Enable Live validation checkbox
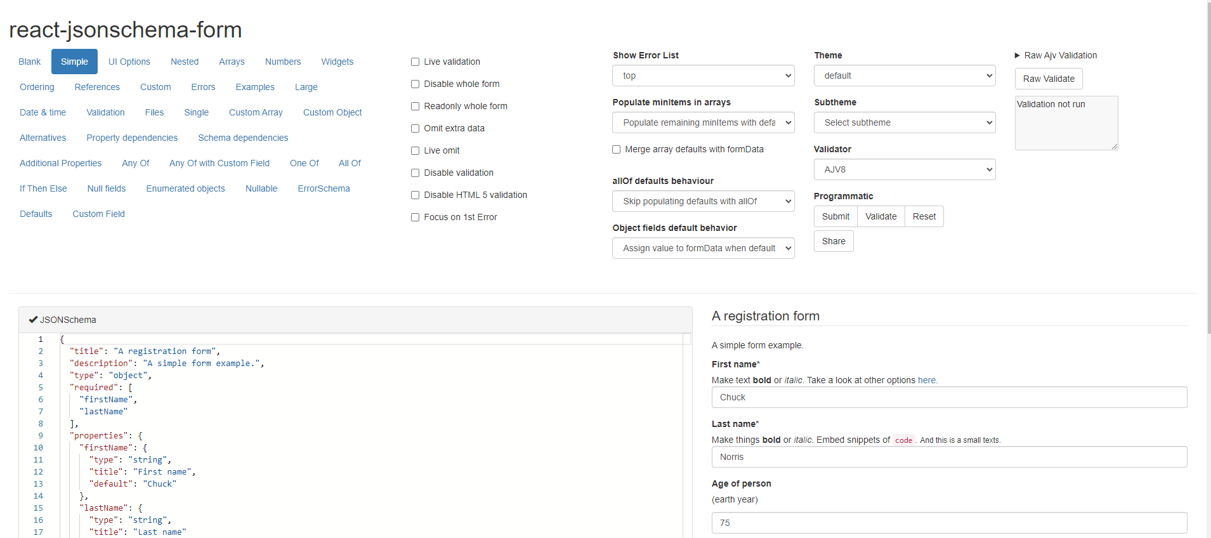The image size is (1211, 538). click(x=415, y=62)
